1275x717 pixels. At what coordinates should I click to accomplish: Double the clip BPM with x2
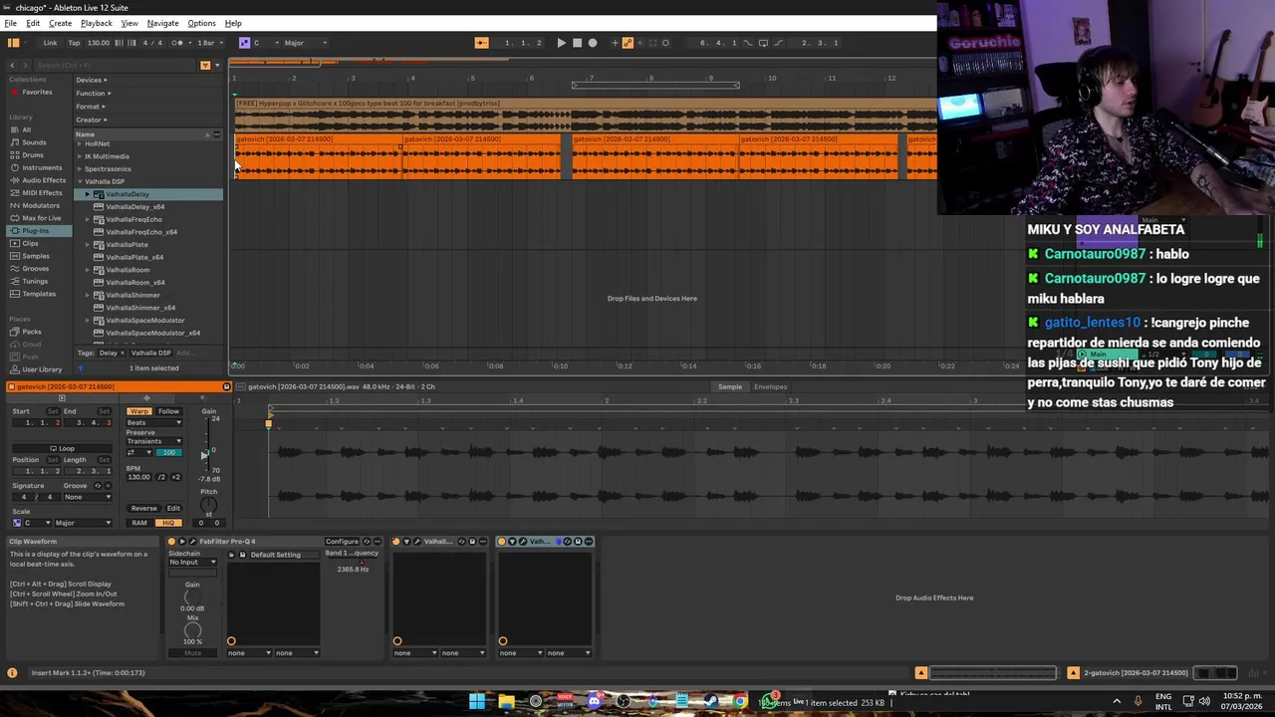point(176,477)
